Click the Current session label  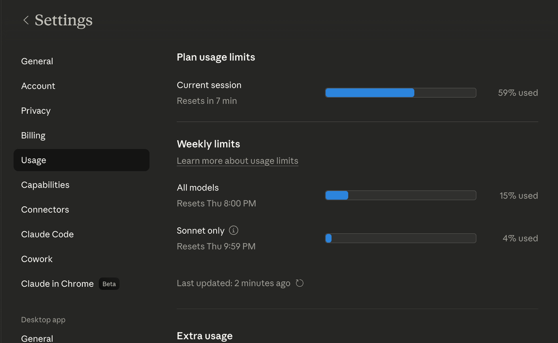(209, 85)
